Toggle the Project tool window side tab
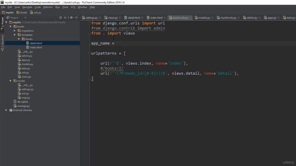Viewport: 296px width, 166px height. point(2,24)
